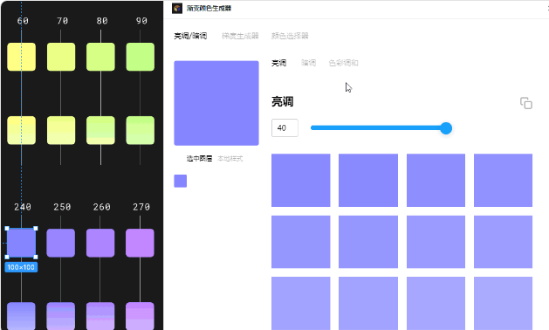The image size is (549, 330).
Task: Pick the fourth tint in the top grid row
Action: click(503, 180)
